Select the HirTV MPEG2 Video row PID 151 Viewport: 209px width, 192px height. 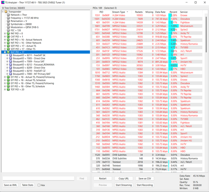[147, 65]
